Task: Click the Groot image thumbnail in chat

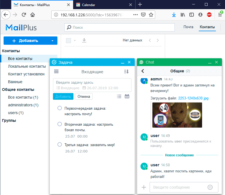Action: coord(177,115)
